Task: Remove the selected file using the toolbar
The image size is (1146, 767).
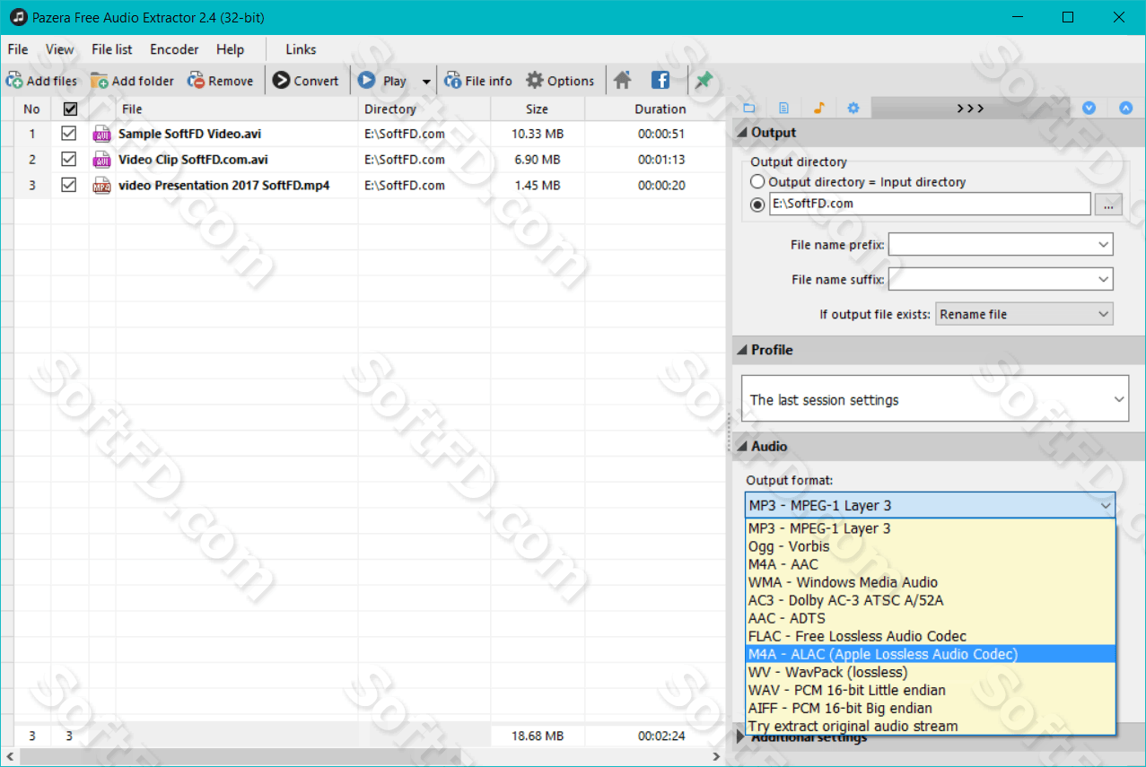Action: [220, 81]
